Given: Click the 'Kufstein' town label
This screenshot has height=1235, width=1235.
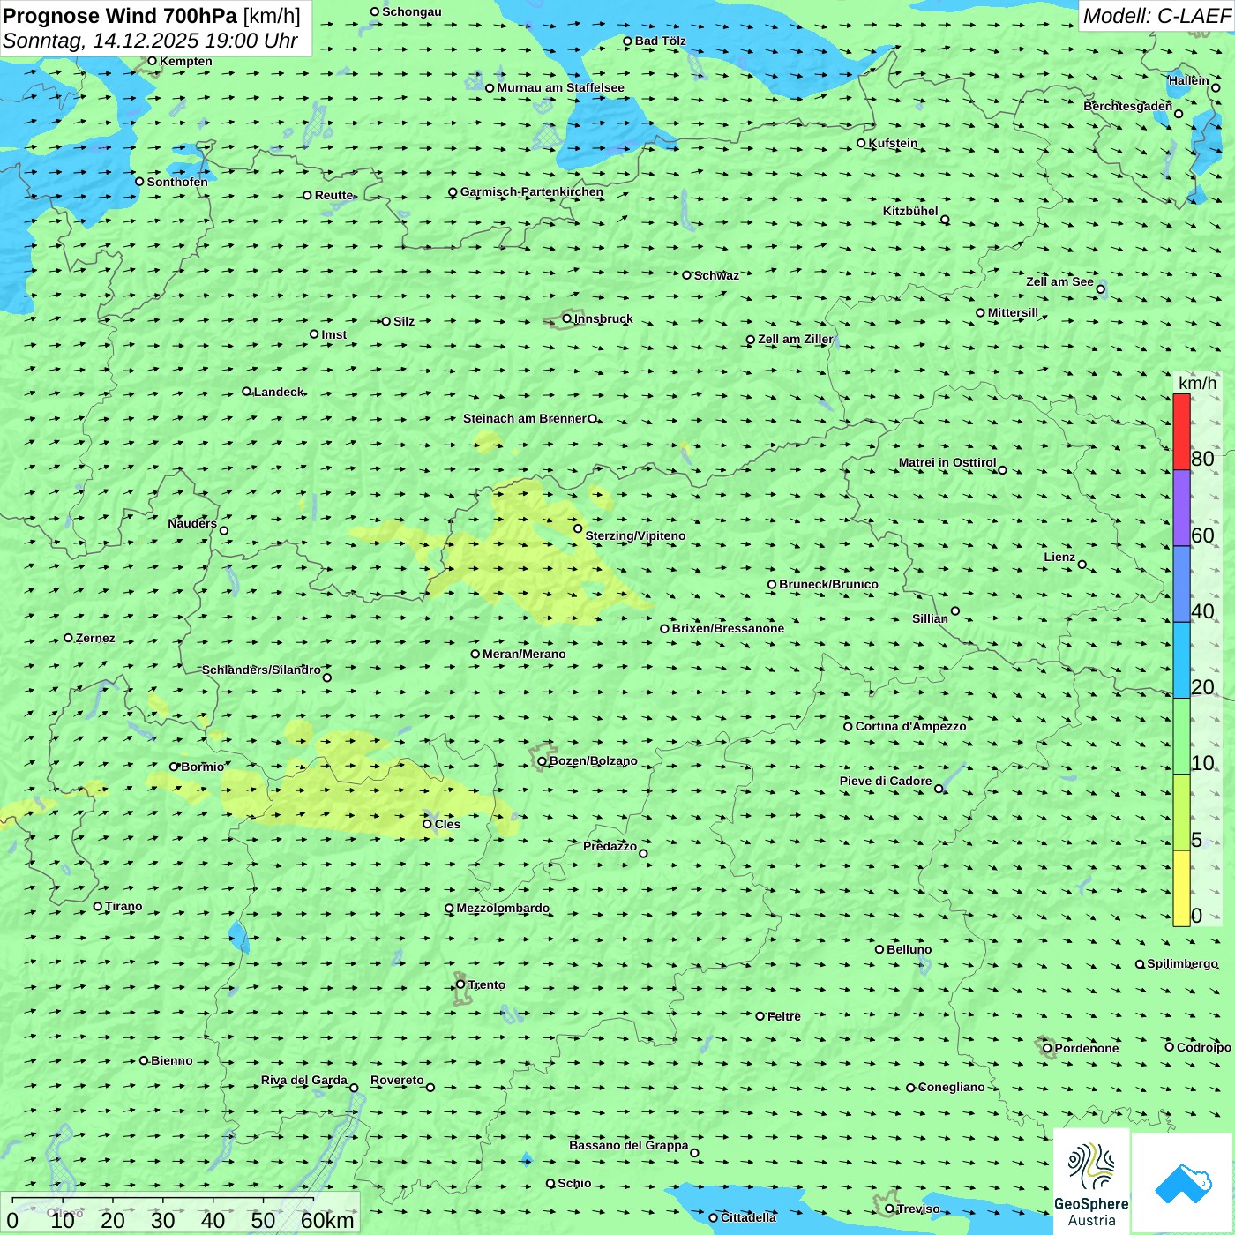Looking at the screenshot, I should tap(894, 143).
